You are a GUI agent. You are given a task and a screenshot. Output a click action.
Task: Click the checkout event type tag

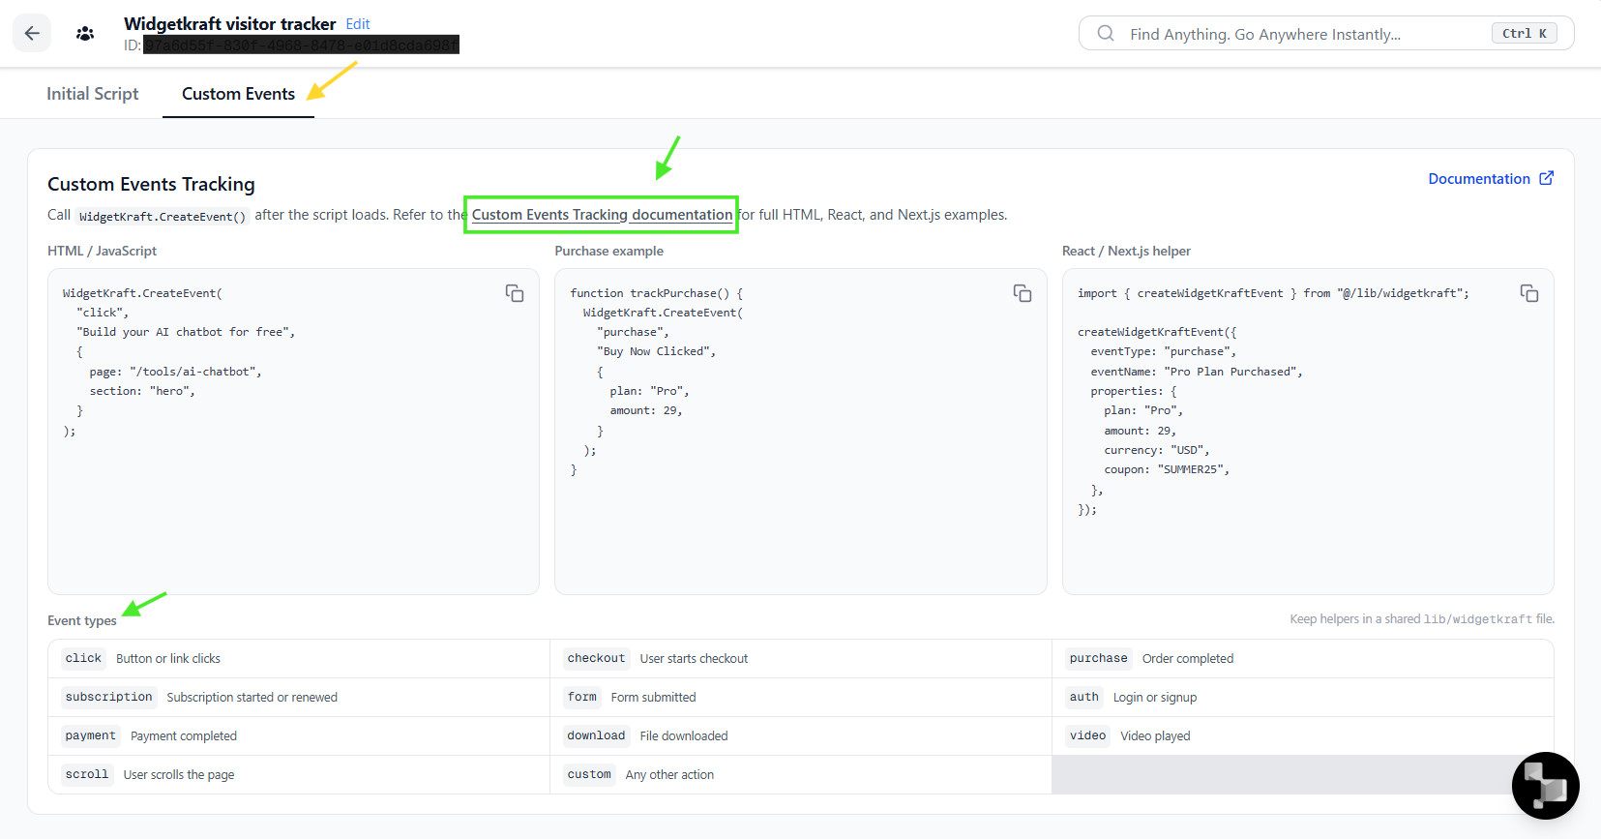[x=596, y=658]
